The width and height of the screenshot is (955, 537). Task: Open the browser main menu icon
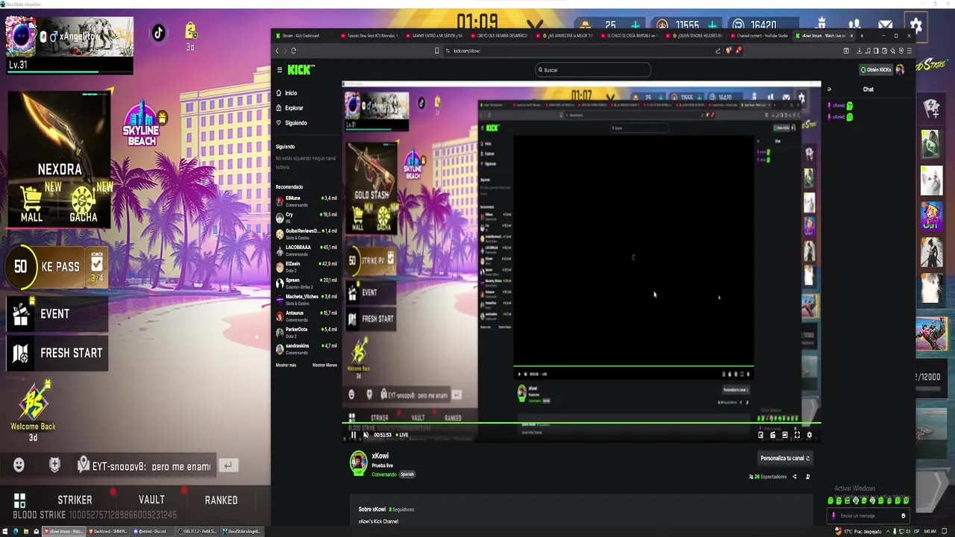909,51
